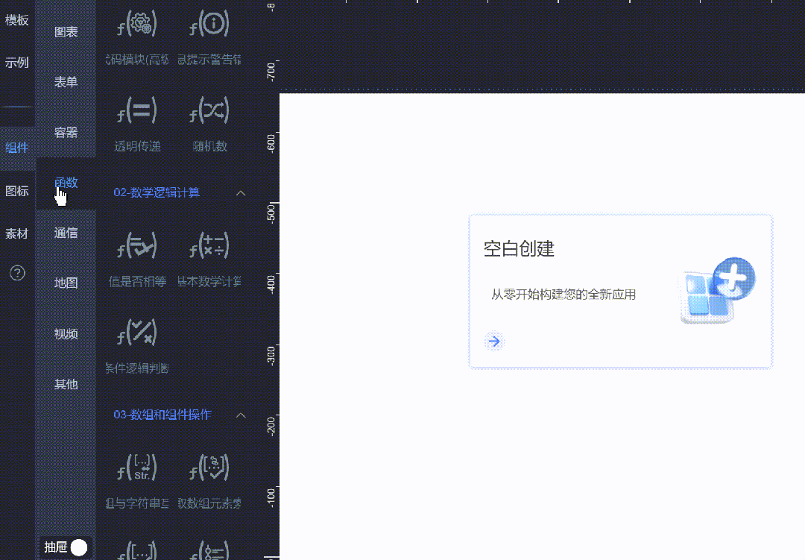This screenshot has height=560, width=805.
Task: Select the 组与字符串转 string conversion icon
Action: (136, 469)
